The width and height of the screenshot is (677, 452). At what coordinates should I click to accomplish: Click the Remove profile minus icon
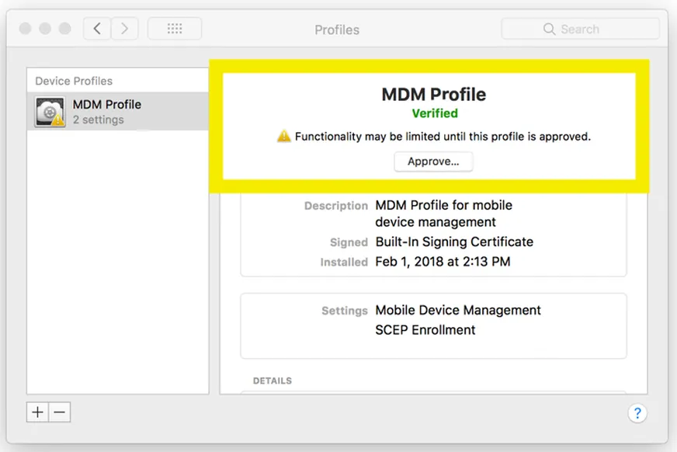click(x=60, y=412)
